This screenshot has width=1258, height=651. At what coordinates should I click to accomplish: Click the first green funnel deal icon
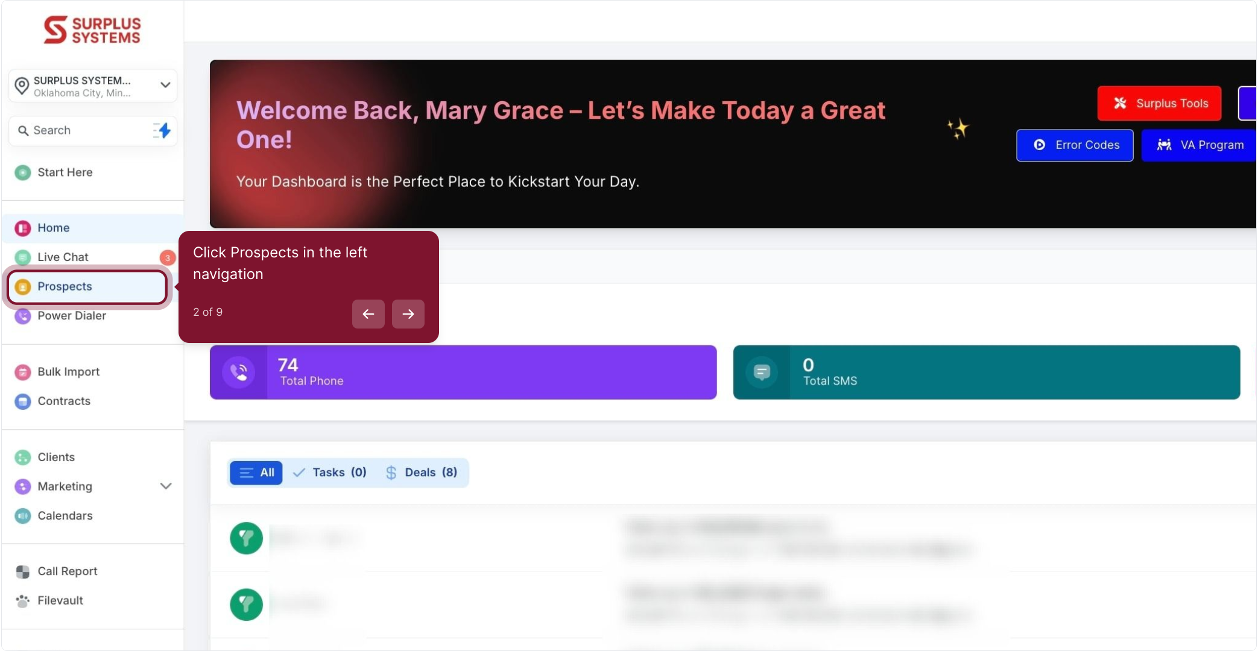pyautogui.click(x=246, y=538)
